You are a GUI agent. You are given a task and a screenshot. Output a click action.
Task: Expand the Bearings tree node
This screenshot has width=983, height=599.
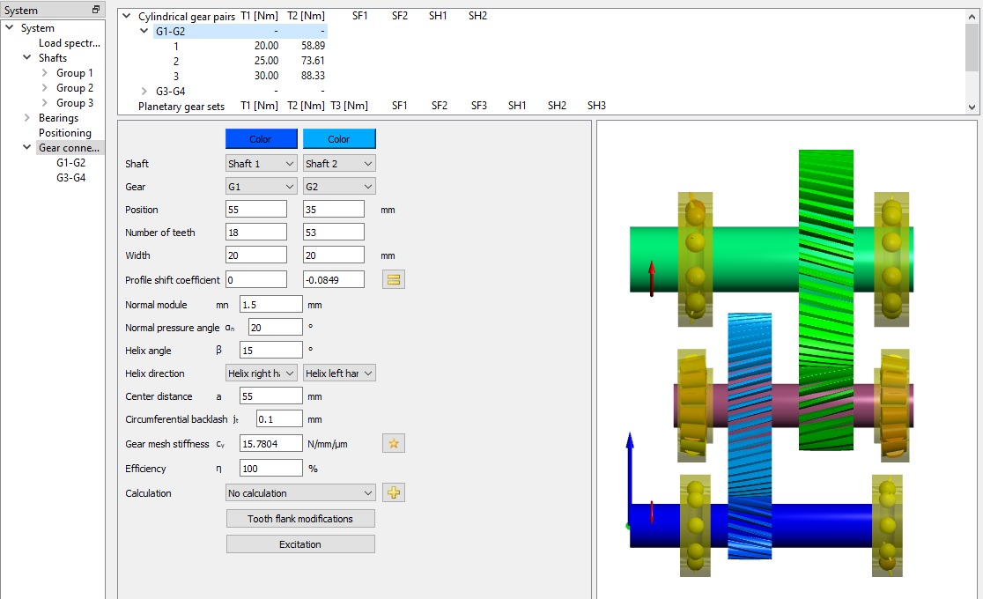click(x=27, y=118)
